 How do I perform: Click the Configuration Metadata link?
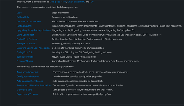pos(28,77)
